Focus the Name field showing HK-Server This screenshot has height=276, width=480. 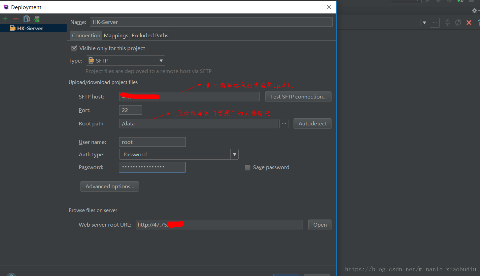point(211,22)
